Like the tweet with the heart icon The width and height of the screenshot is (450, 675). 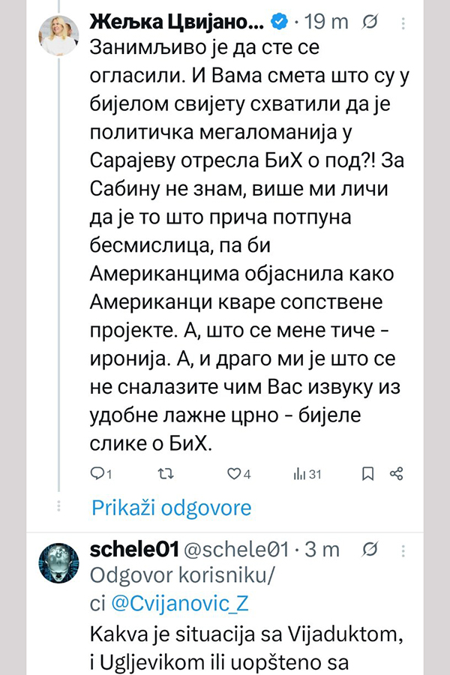coord(233,473)
